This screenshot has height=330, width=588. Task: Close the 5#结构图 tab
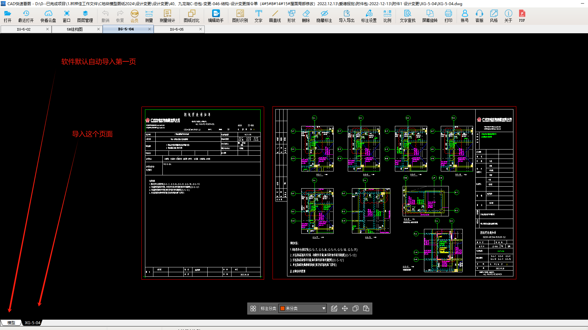[x=98, y=29]
